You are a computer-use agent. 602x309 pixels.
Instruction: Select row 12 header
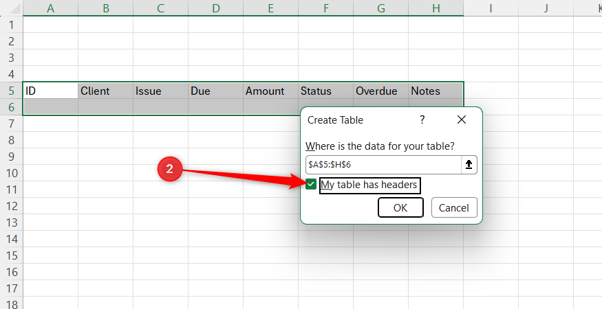coord(11,206)
